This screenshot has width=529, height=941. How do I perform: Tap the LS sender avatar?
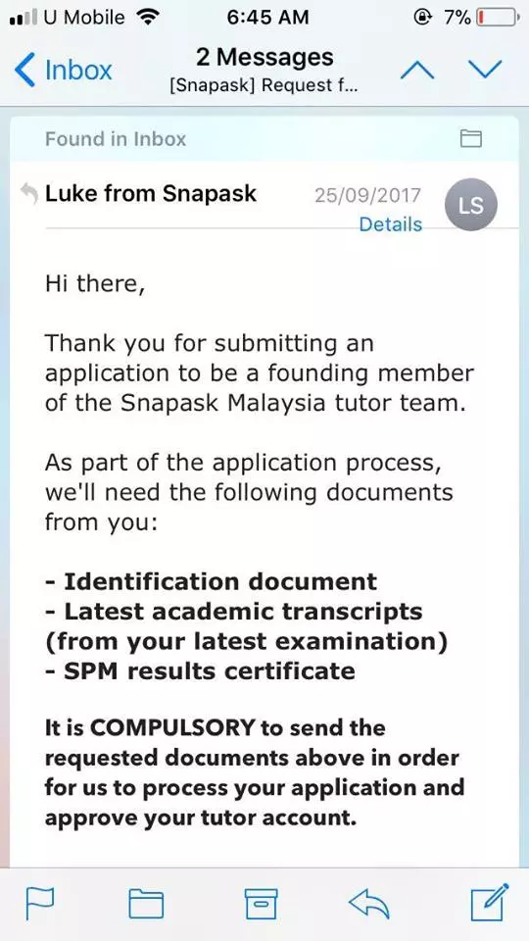471,205
